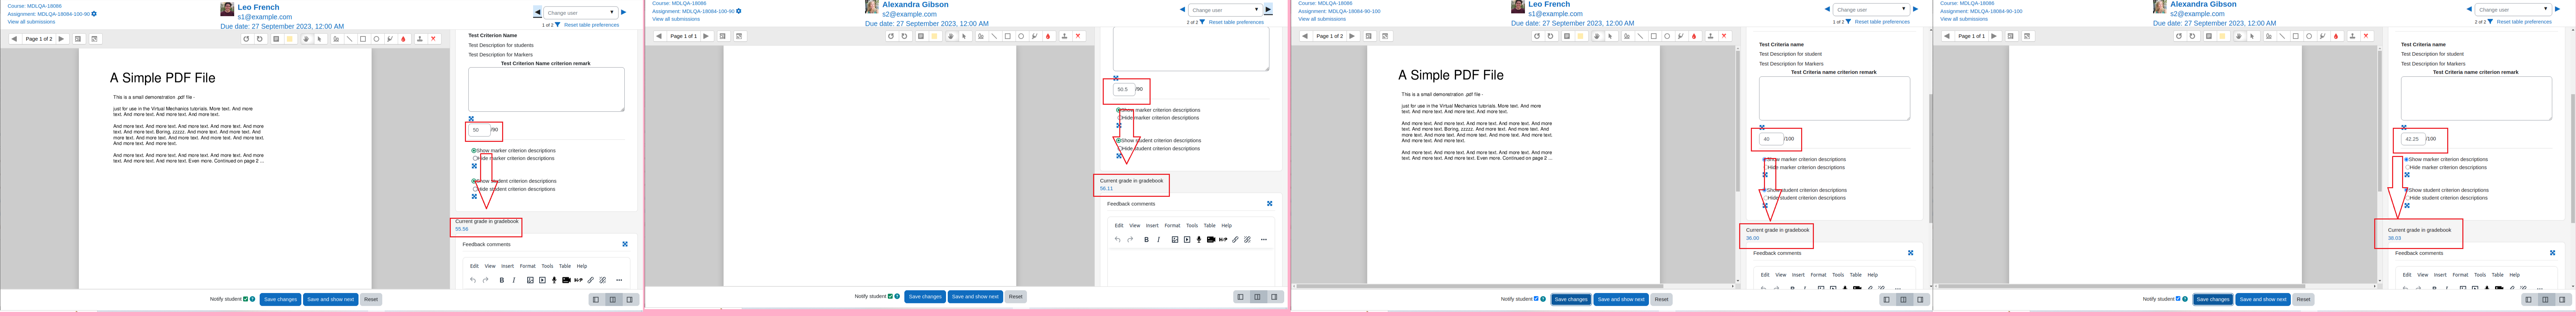The width and height of the screenshot is (2576, 316).
Task: Select Hide marker criterion descriptions in 50.5/90 panel
Action: tap(1120, 117)
